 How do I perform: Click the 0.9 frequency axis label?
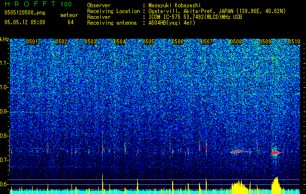(x=4, y=112)
